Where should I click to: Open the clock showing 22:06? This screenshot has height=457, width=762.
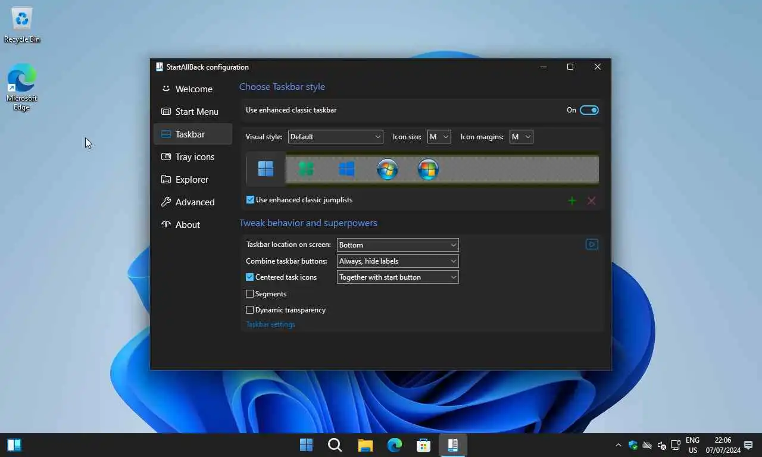(722, 445)
